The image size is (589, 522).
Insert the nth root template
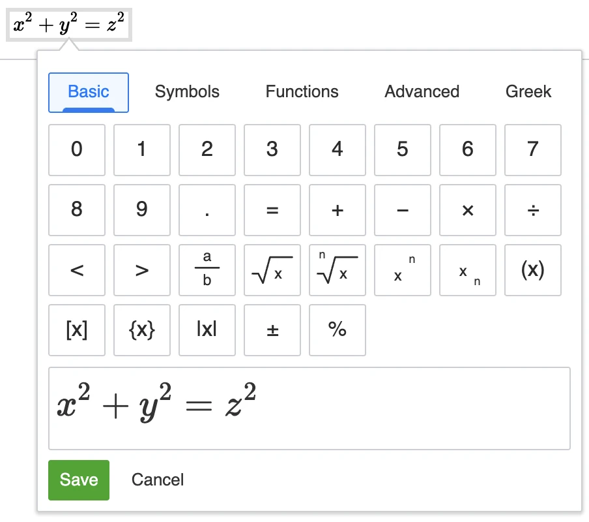(338, 270)
